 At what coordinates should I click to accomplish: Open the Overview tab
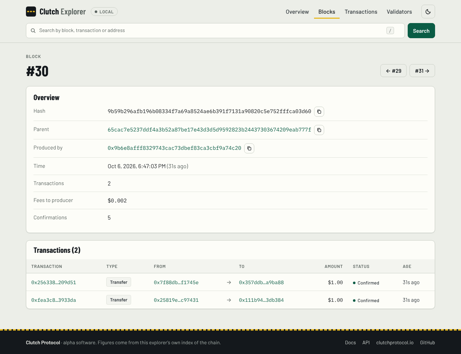(297, 12)
